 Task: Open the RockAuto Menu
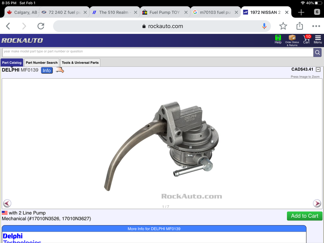(318, 40)
